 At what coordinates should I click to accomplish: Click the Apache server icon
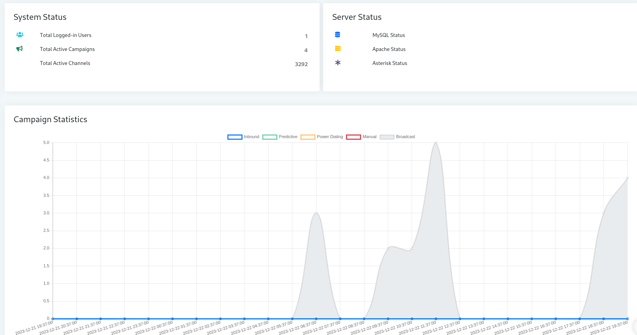tap(338, 49)
